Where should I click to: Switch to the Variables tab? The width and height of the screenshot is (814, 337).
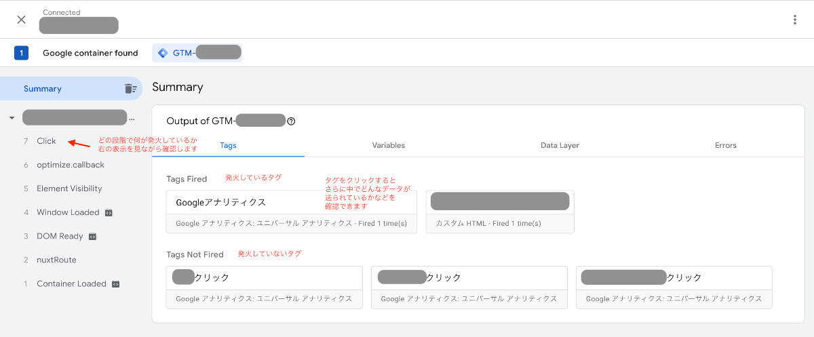389,145
